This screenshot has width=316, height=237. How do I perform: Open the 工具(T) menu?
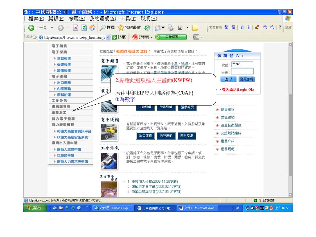click(128, 19)
